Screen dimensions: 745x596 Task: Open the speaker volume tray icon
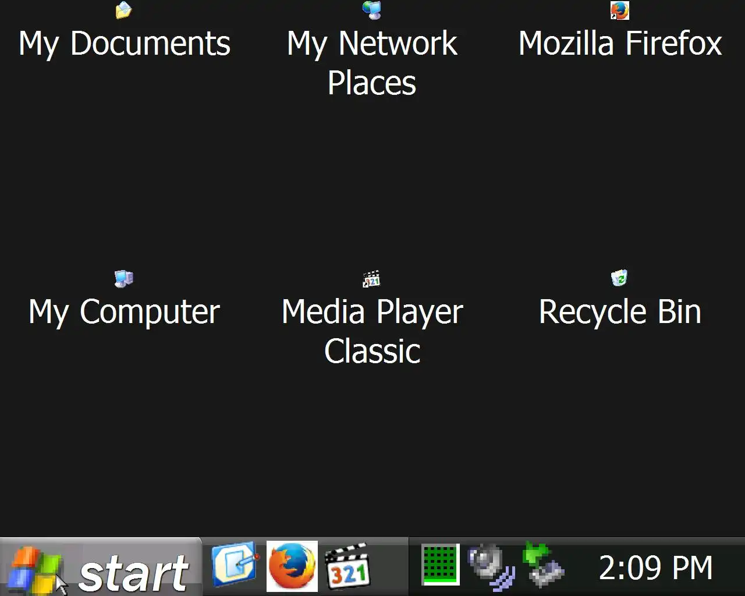[x=492, y=566]
